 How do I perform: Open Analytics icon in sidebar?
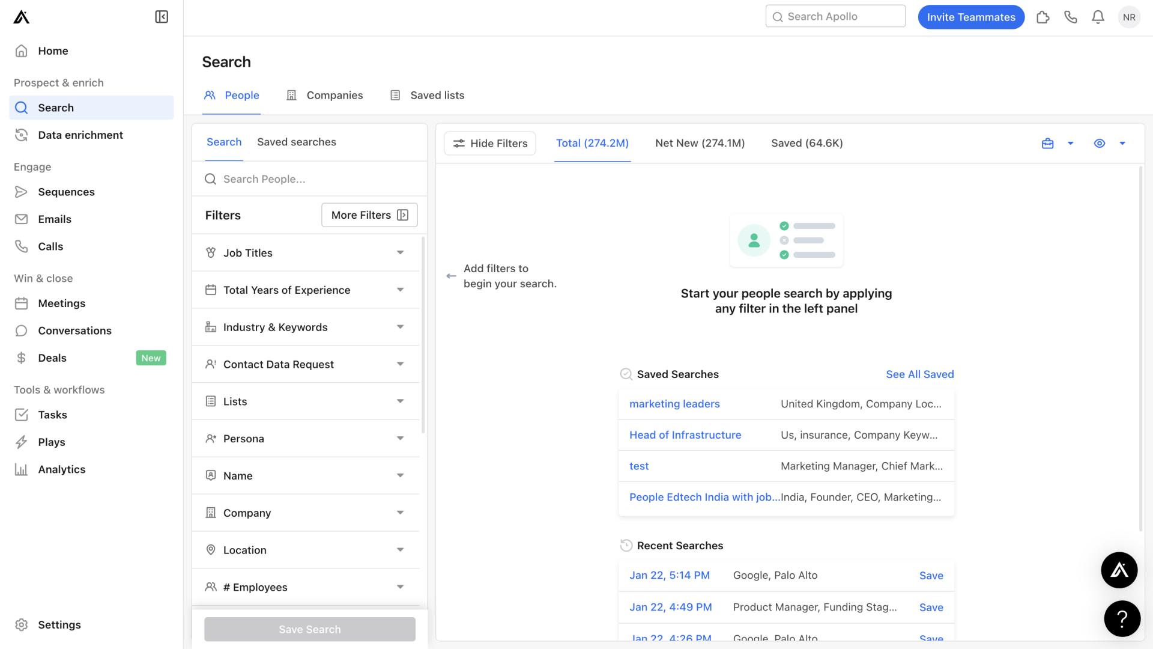pos(22,469)
